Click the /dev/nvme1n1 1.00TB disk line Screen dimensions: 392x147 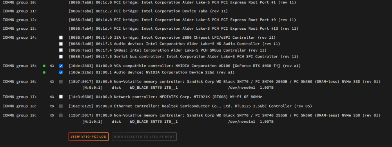(x=178, y=122)
